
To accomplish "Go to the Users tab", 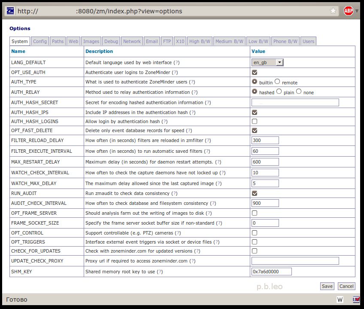I will 308,41.
